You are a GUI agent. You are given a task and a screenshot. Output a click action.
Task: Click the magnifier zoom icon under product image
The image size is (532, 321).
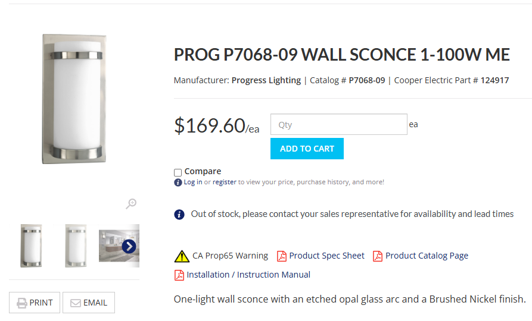point(132,204)
